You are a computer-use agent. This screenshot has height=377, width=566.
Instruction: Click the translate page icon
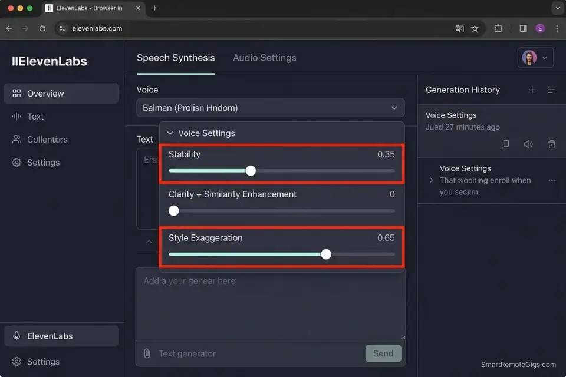pos(459,28)
